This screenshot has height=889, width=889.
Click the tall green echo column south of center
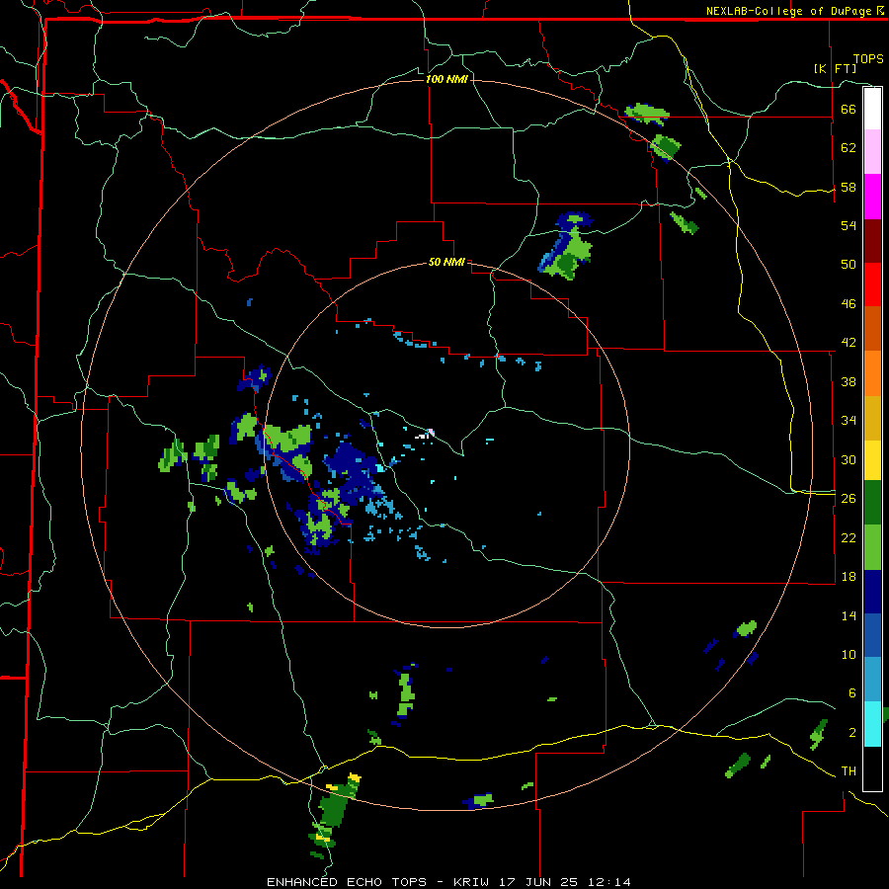point(405,694)
